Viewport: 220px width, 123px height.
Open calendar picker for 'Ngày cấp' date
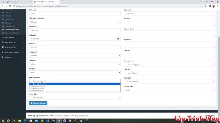click(118, 39)
